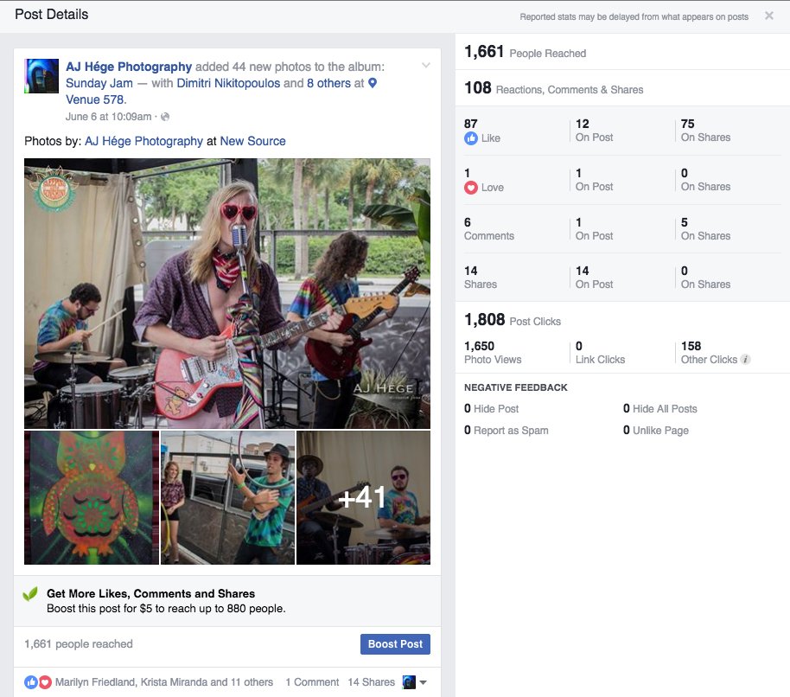
Task: Click the red Love heart stat icon
Action: coord(470,188)
